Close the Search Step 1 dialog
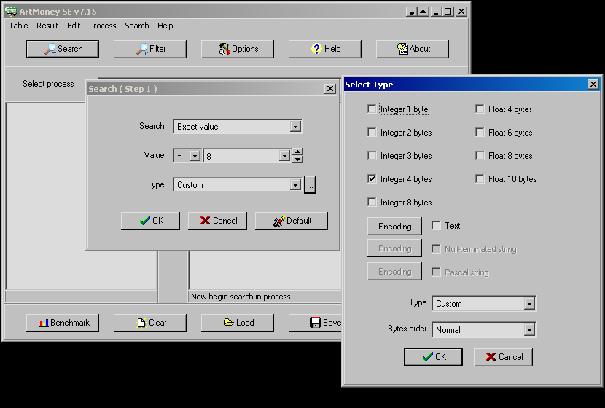This screenshot has width=605, height=408. click(x=330, y=89)
